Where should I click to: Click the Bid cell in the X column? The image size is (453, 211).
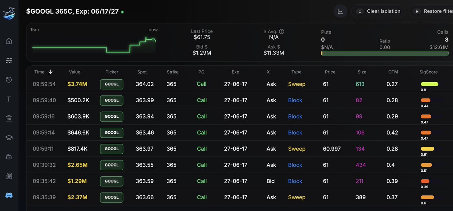(271, 181)
